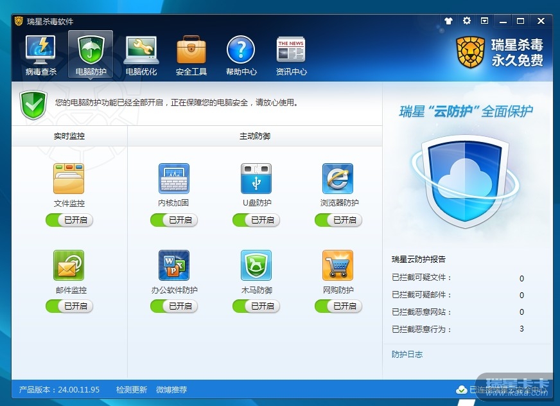Image resolution: width=560 pixels, height=406 pixels.
Task: Click the U盘防护 USB protection icon
Action: tap(256, 179)
